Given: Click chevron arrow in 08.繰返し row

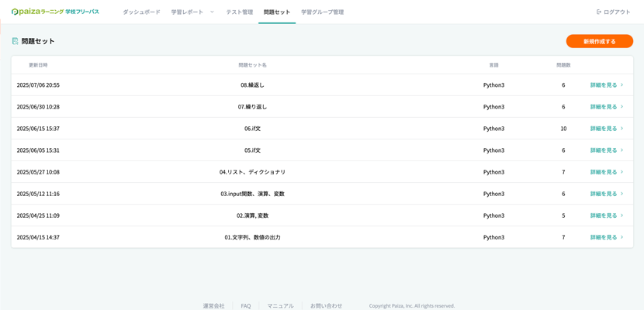Looking at the screenshot, I should [x=621, y=85].
